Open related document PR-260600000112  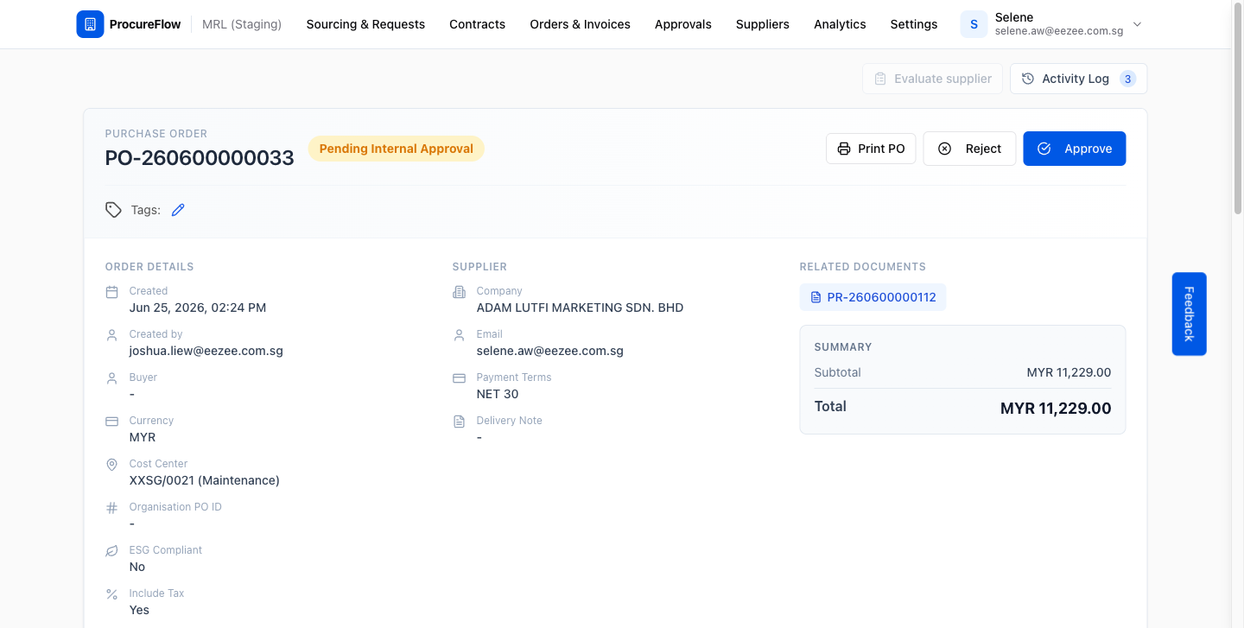point(873,297)
